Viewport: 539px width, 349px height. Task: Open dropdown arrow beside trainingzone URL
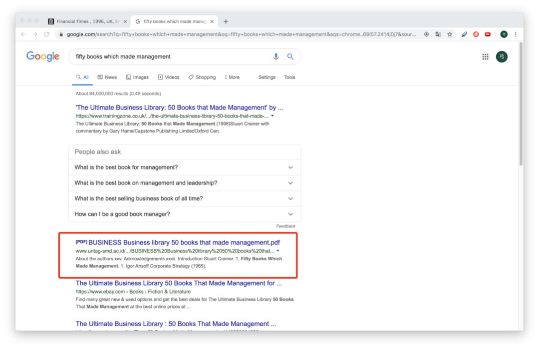tap(272, 116)
